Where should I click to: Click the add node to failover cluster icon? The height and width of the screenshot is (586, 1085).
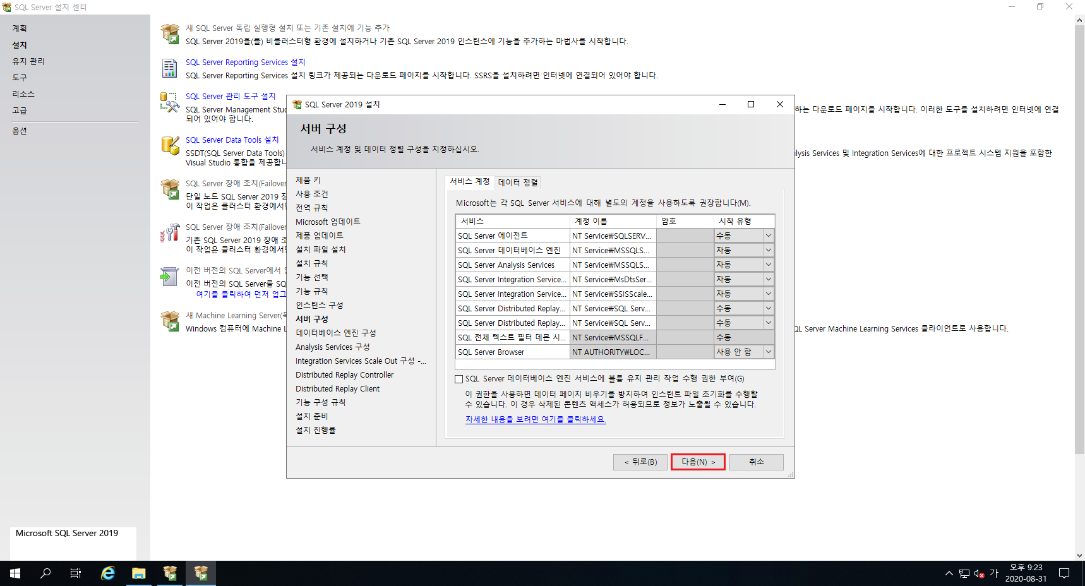[x=170, y=233]
